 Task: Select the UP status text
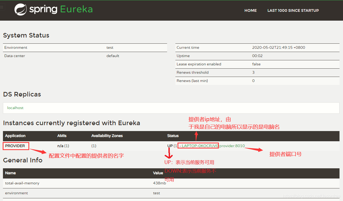click(x=170, y=146)
